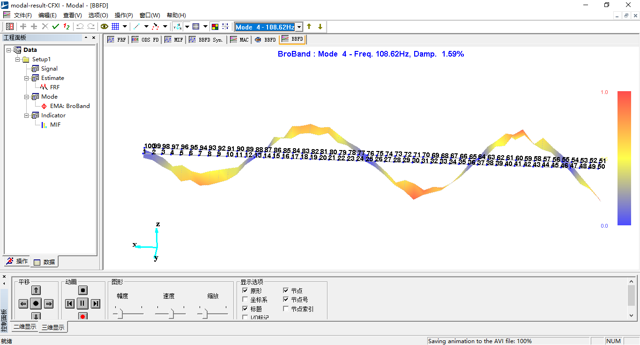Viewport: 640px width, 345px height.
Task: Switch to the MAC tab
Action: point(239,40)
